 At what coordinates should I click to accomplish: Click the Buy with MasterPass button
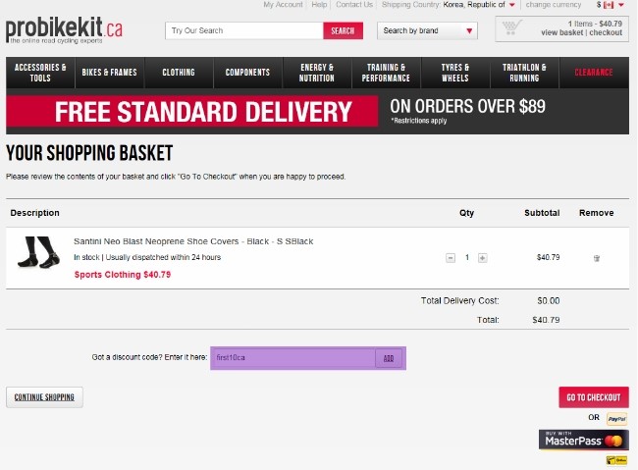584,440
